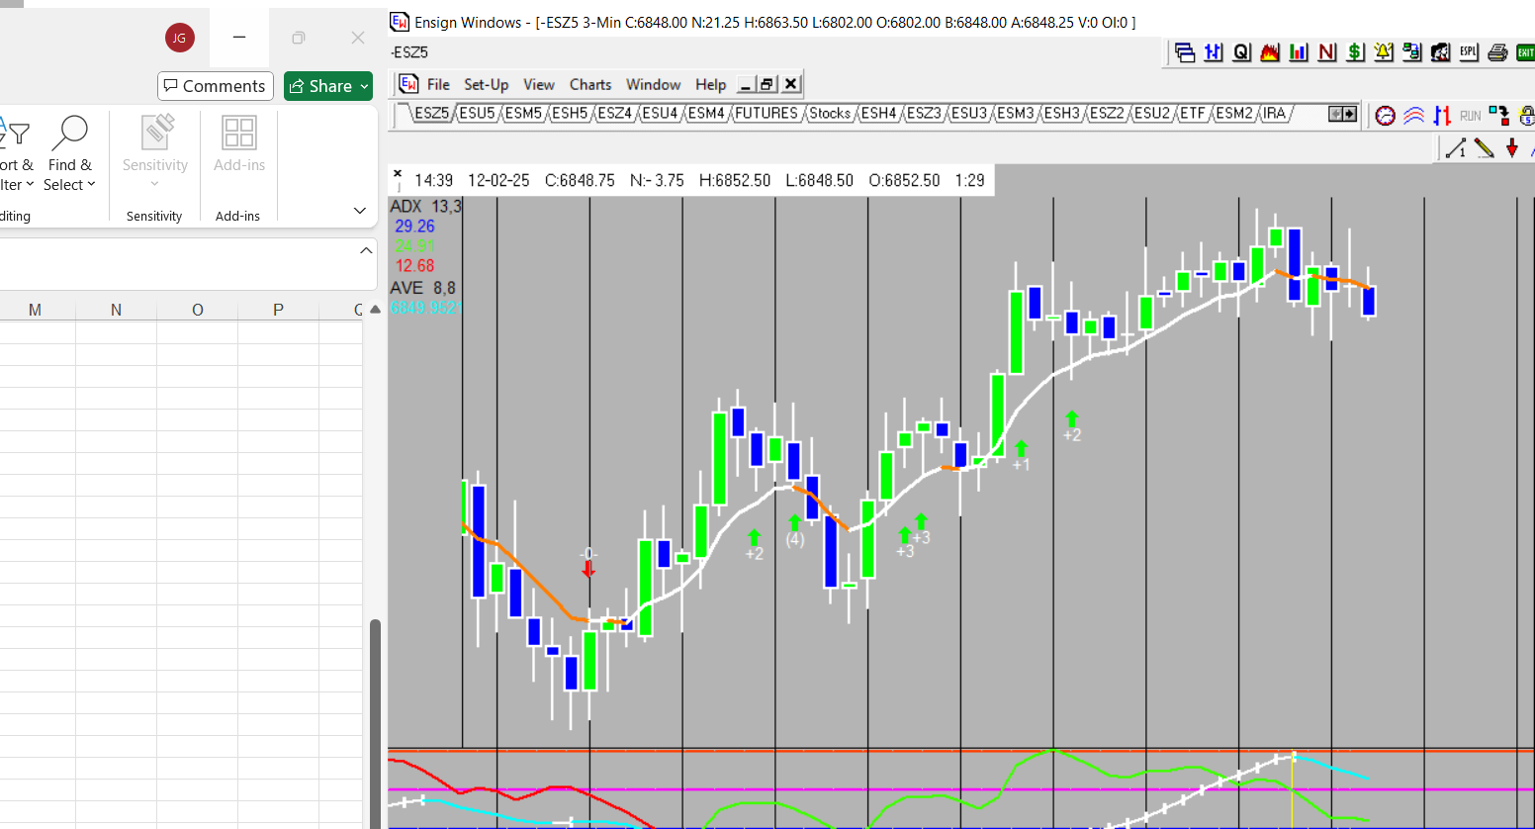Click the yellow pencil tool icon
Screen dimensions: 1535x829
coord(1484,148)
